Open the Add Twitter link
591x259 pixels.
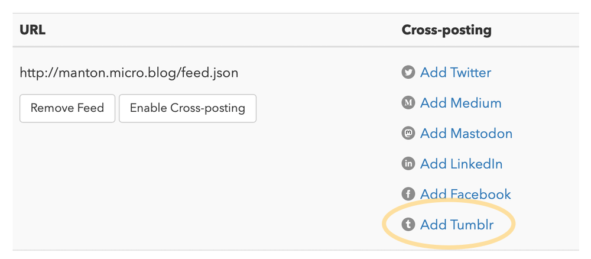coord(455,73)
